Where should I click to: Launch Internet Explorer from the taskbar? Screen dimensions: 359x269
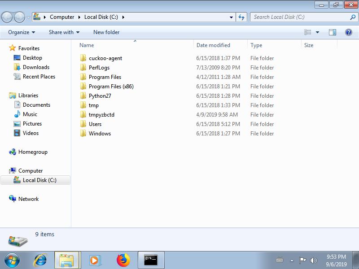pyautogui.click(x=40, y=260)
